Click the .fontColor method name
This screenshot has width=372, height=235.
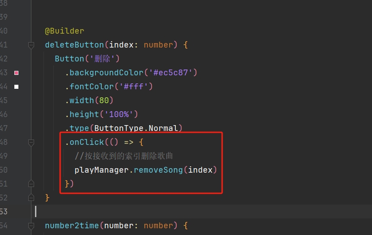[x=92, y=87]
